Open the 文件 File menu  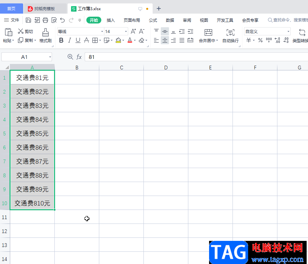tap(12, 20)
